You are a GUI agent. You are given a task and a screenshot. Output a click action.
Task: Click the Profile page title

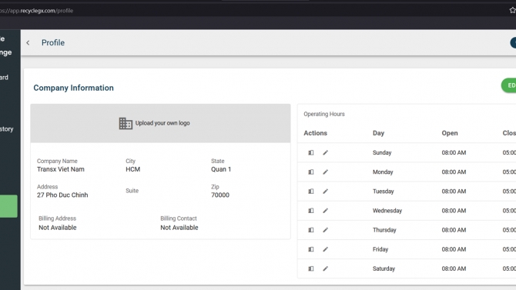click(x=53, y=43)
